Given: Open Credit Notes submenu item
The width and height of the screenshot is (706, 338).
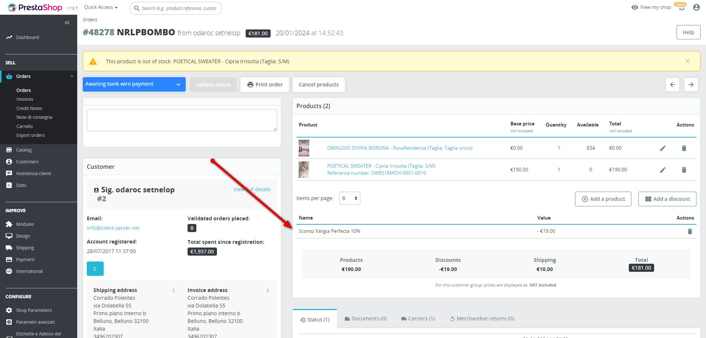Looking at the screenshot, I should coord(29,108).
